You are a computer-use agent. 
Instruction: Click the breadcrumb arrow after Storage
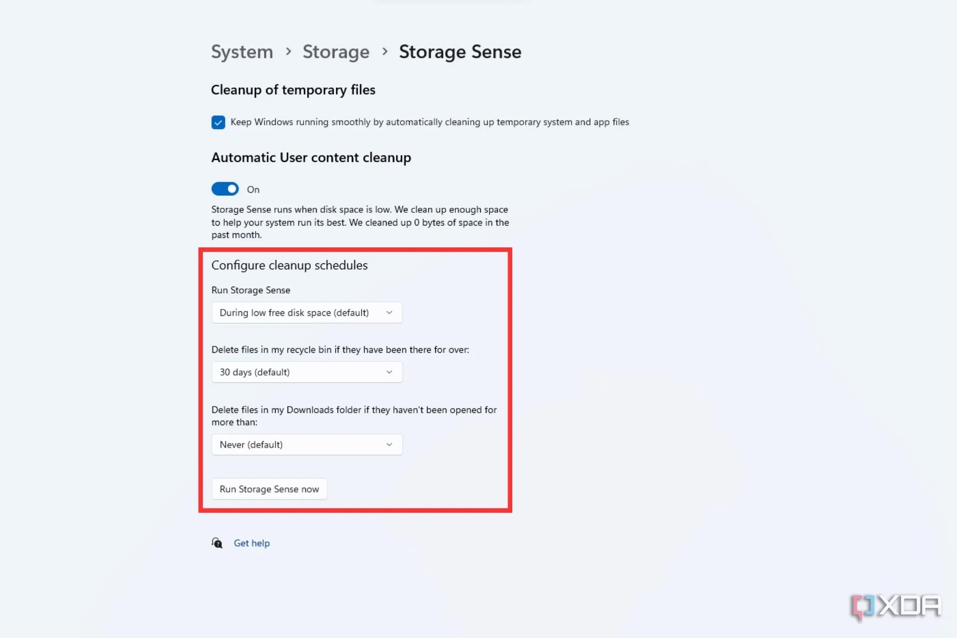pos(385,51)
